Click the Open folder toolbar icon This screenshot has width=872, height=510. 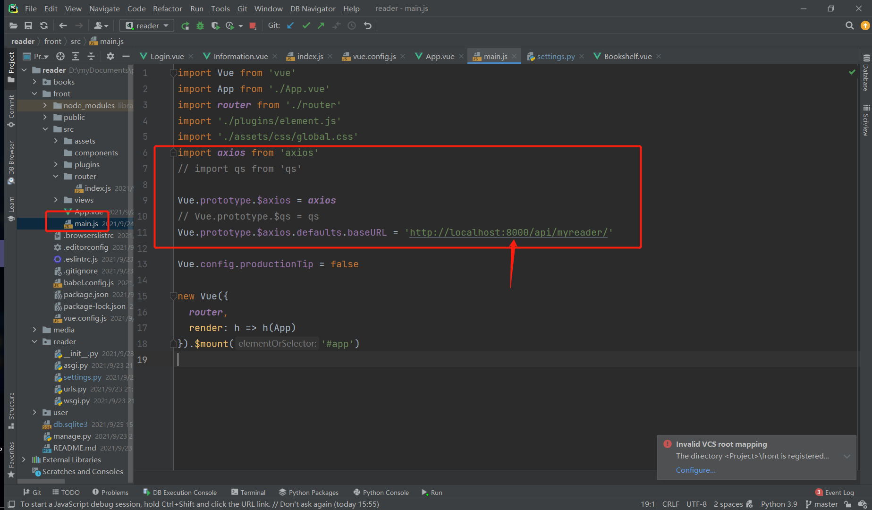click(x=13, y=25)
